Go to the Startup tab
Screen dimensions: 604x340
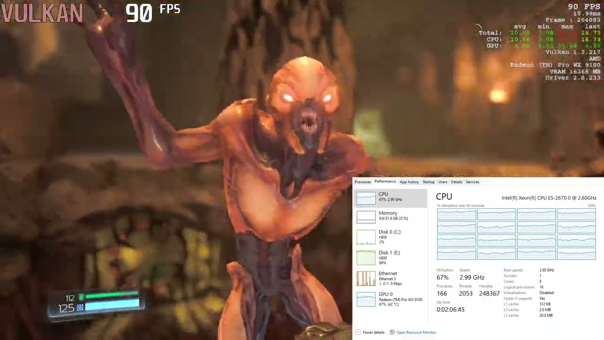pyautogui.click(x=428, y=182)
